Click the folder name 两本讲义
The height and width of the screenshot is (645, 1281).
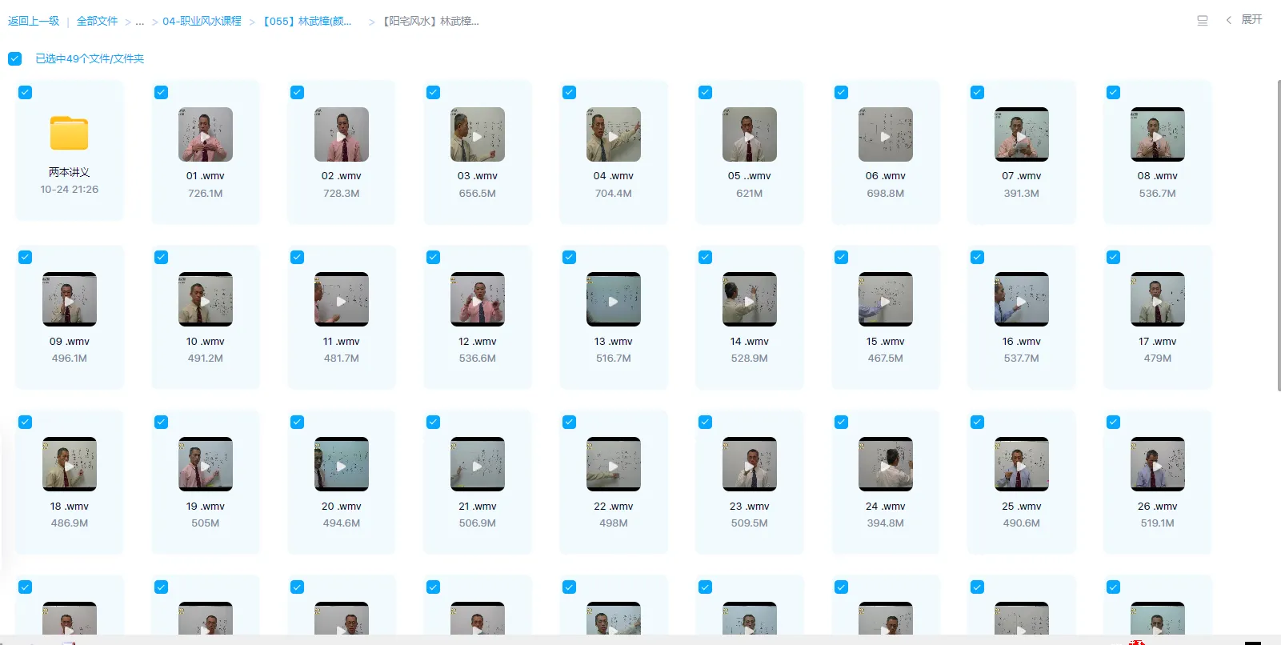point(70,172)
